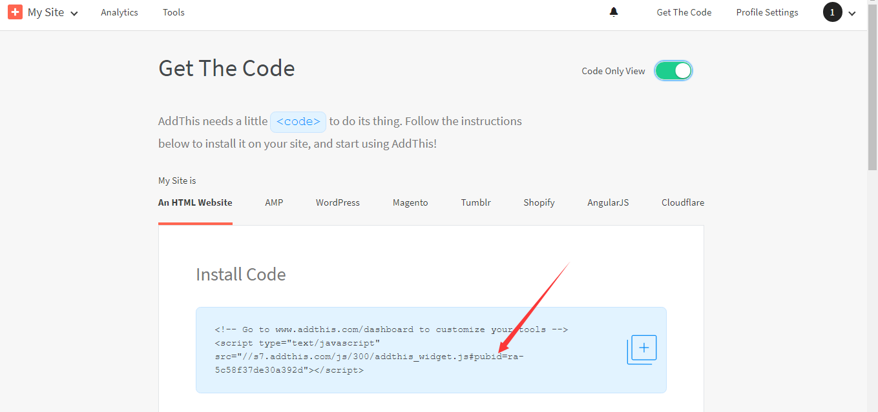Image resolution: width=878 pixels, height=412 pixels.
Task: Click the dashboard comment line in the code
Action: (392, 329)
